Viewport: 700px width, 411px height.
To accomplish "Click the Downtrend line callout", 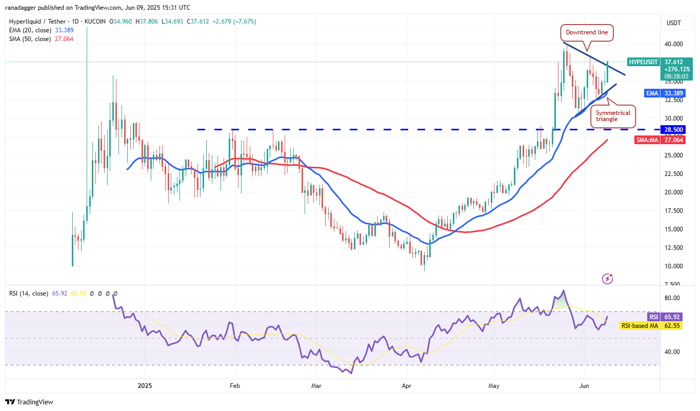I will [587, 32].
